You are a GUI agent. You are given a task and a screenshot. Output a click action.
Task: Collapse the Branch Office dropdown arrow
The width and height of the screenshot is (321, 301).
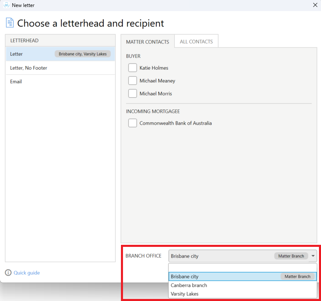coord(313,256)
